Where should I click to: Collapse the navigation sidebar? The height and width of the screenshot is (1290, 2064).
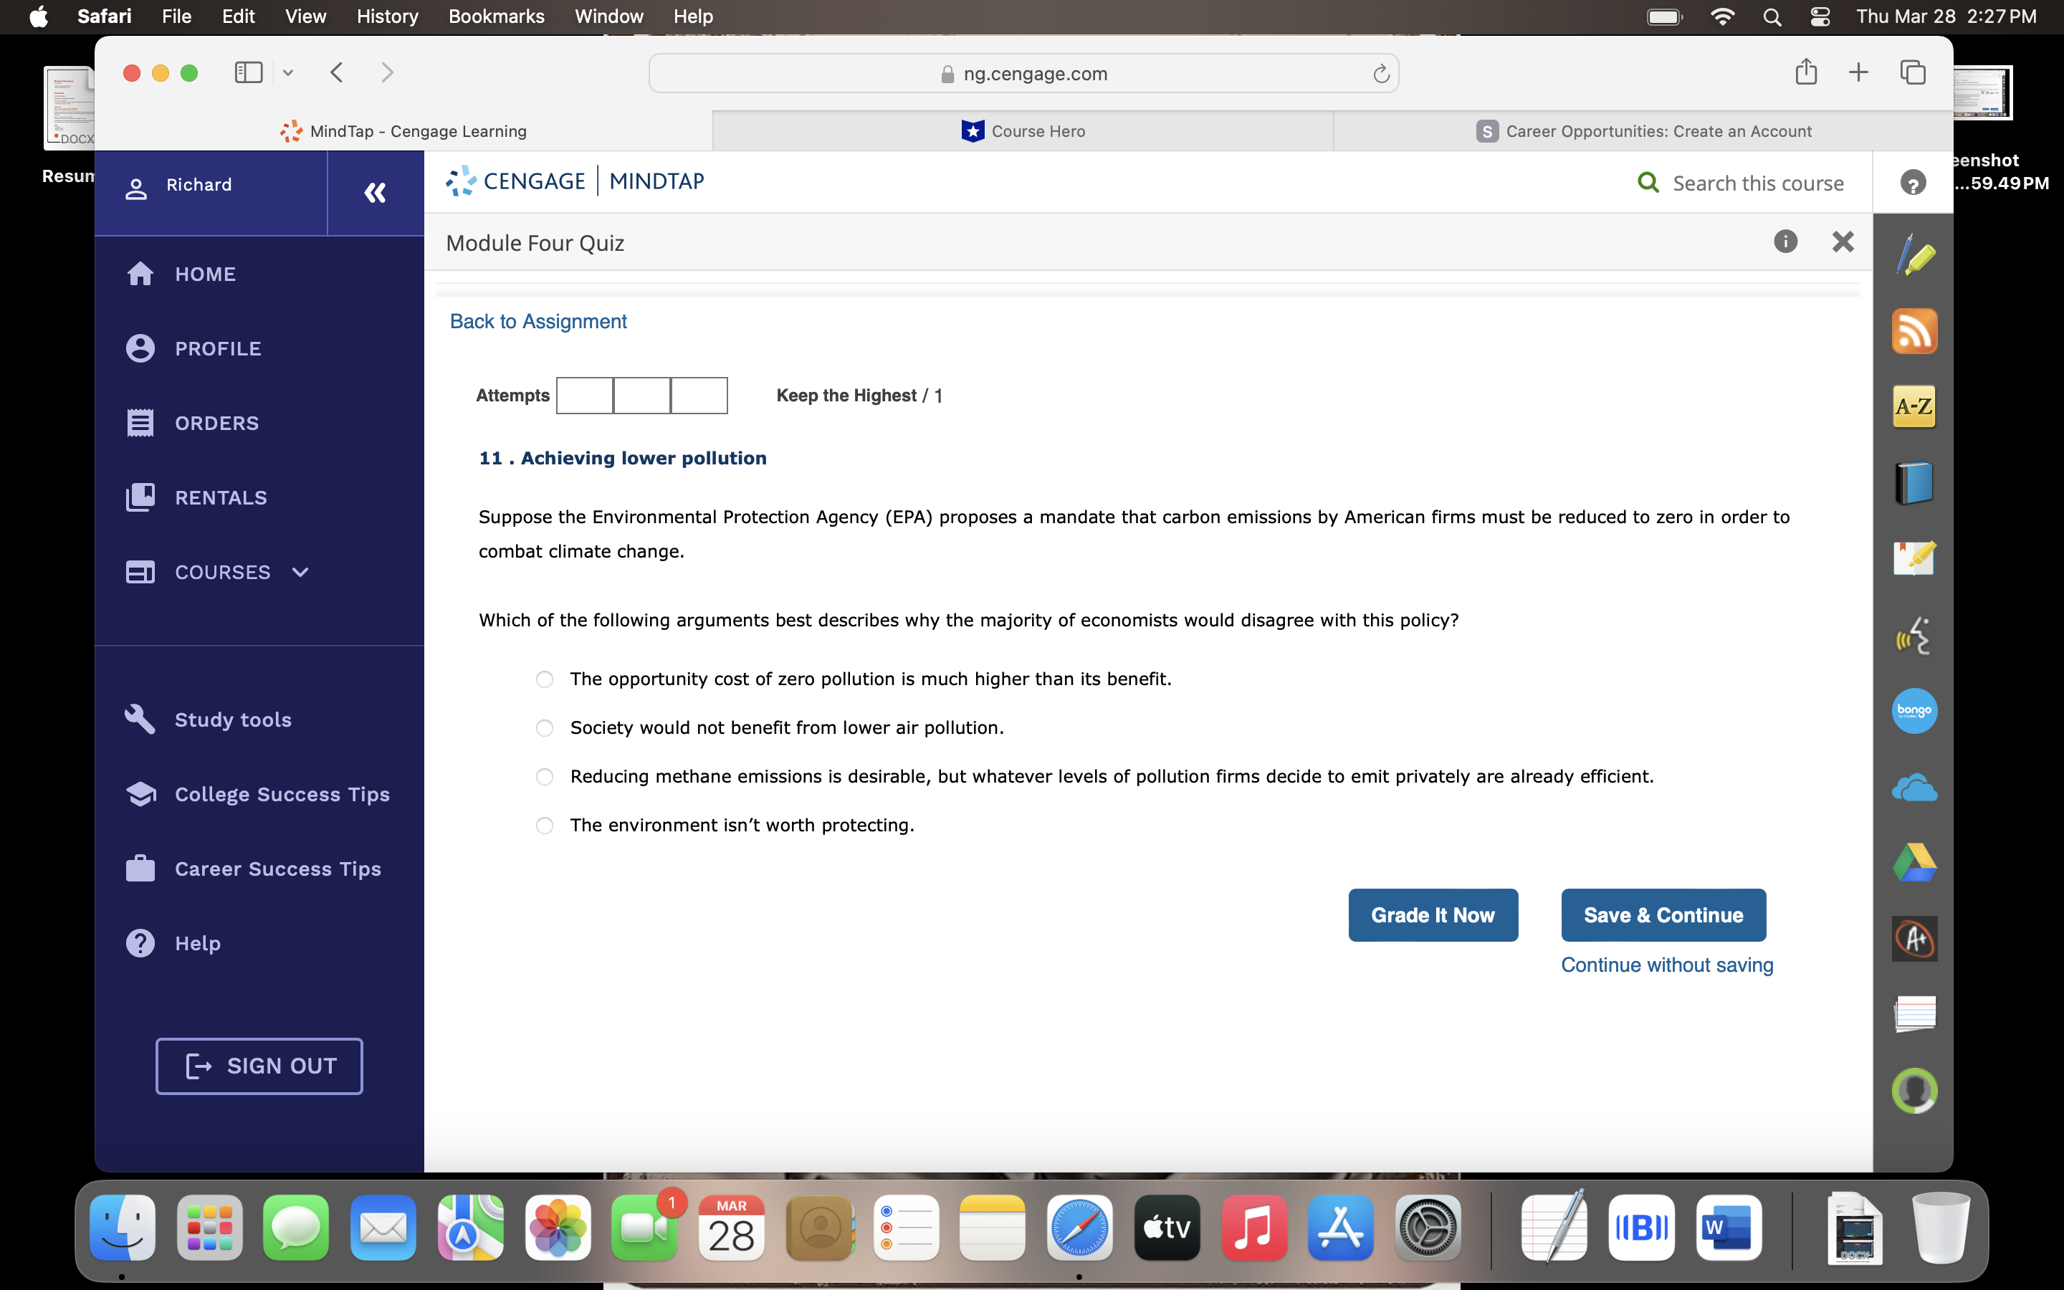pos(376,193)
